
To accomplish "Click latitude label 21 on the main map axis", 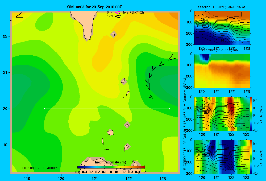I will pyautogui.click(x=5, y=72).
